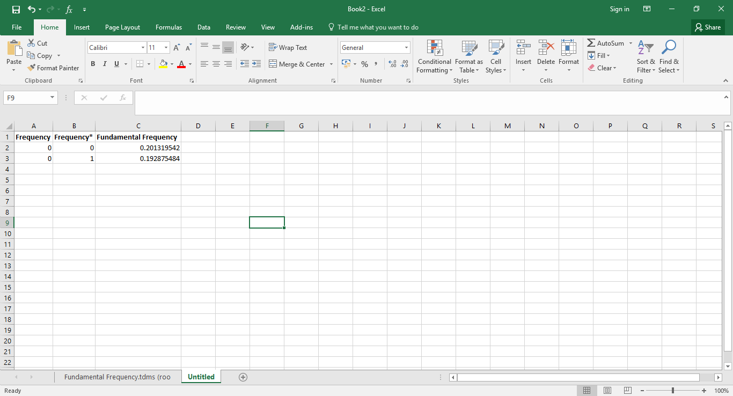Viewport: 733px width, 396px height.
Task: Switch to the Formulas tab
Action: [x=168, y=27]
